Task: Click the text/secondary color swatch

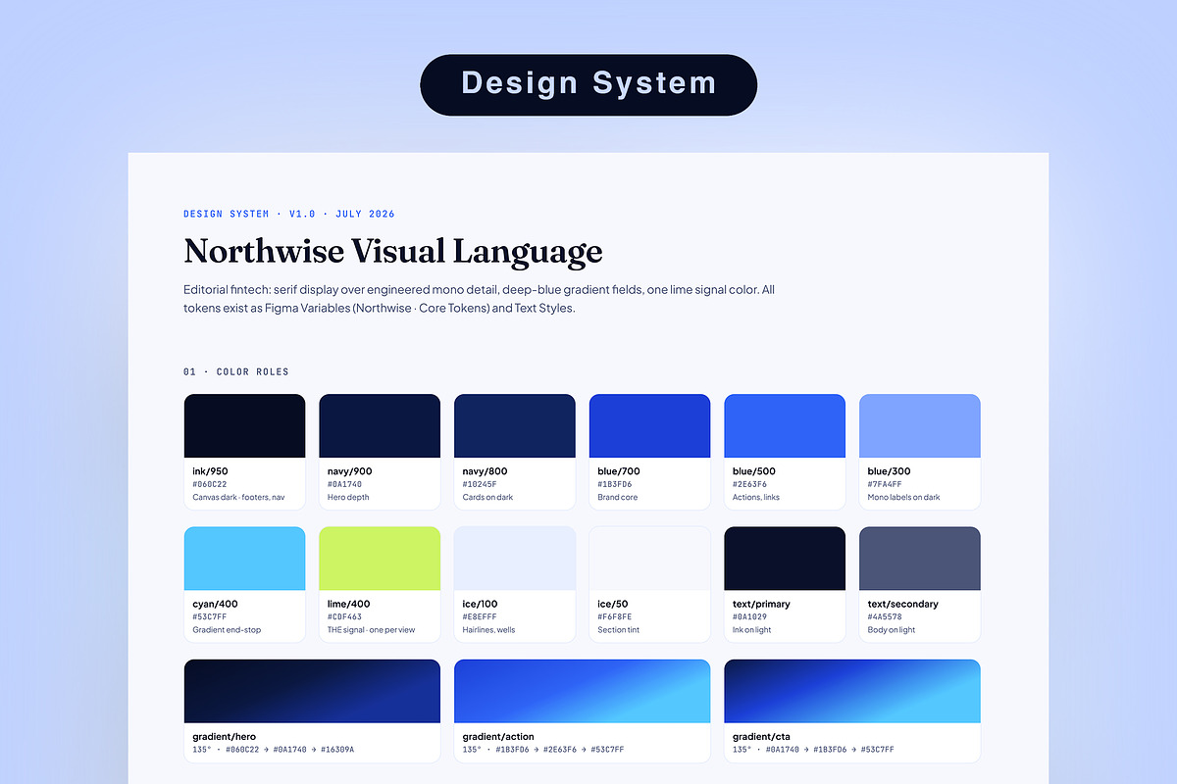Action: (x=920, y=584)
